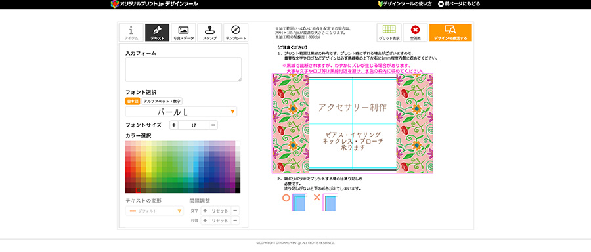The image size is (591, 252).
Task: Open the テキストの変形 デフォルト dropdown
Action: pyautogui.click(x=154, y=211)
